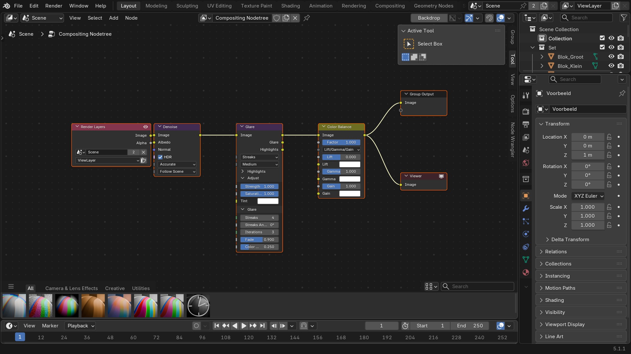This screenshot has height=354, width=631.
Task: Unlink the Compositing Nodetree datablock
Action: point(295,18)
